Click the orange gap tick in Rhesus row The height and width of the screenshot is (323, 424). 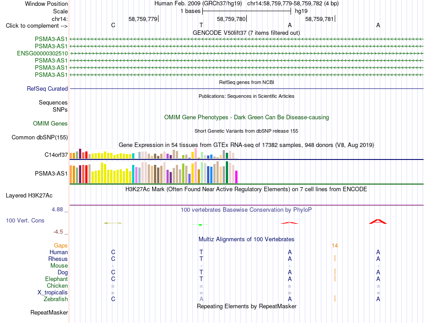tap(335, 258)
